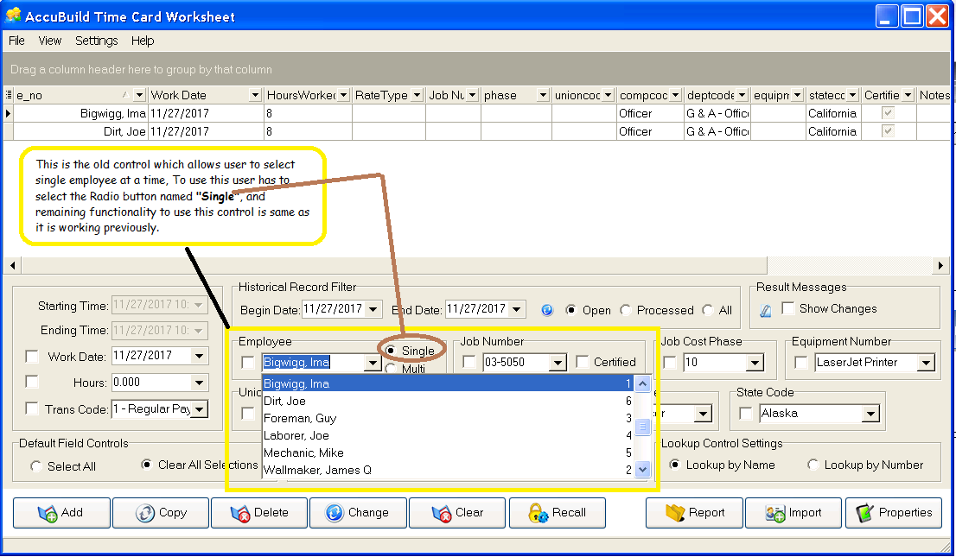Tick the Hours checkbox
The height and width of the screenshot is (557, 956).
(32, 382)
